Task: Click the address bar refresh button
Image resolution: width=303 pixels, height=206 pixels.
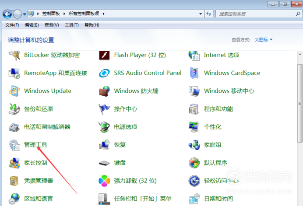Action: [209, 14]
